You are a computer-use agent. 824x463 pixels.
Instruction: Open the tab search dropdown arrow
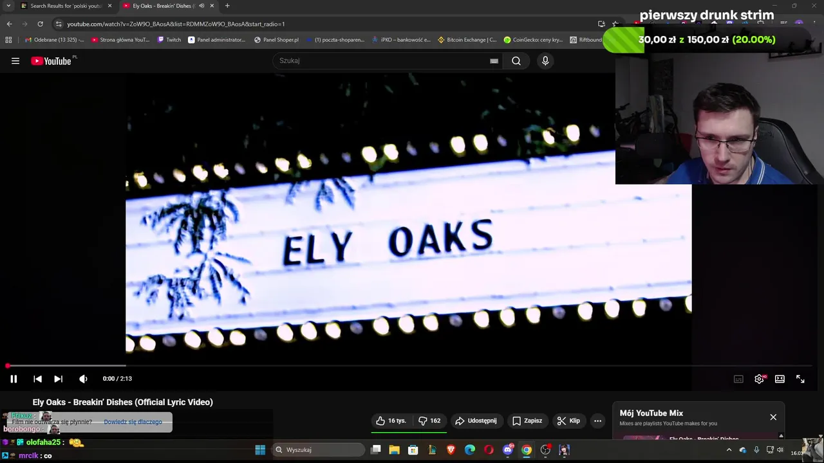point(8,6)
